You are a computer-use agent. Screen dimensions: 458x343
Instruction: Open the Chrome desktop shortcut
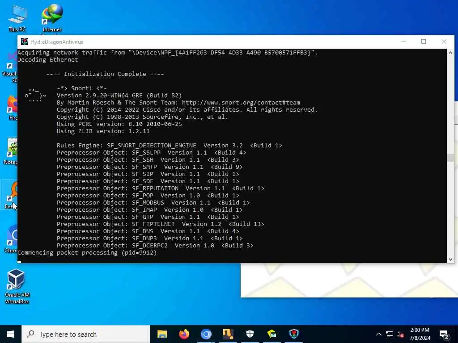(11, 239)
